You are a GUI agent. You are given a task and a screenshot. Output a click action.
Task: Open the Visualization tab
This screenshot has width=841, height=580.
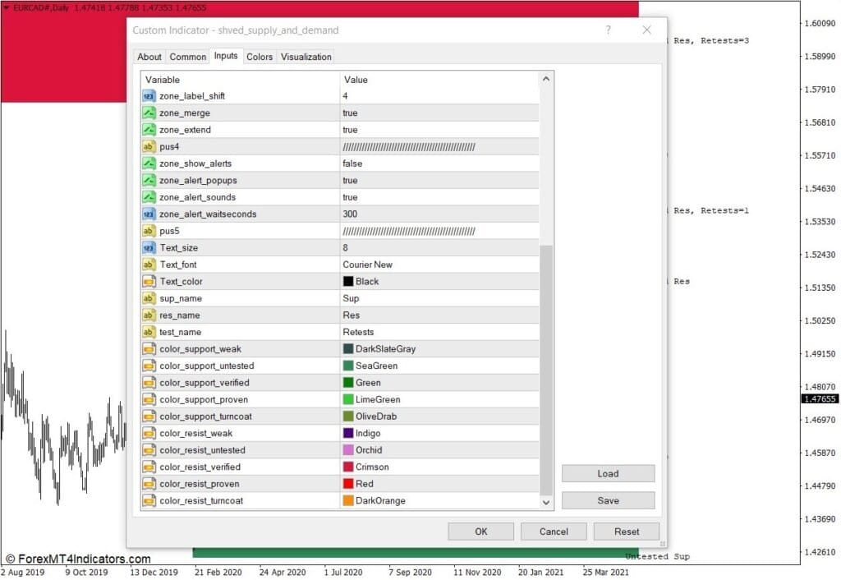click(x=306, y=57)
